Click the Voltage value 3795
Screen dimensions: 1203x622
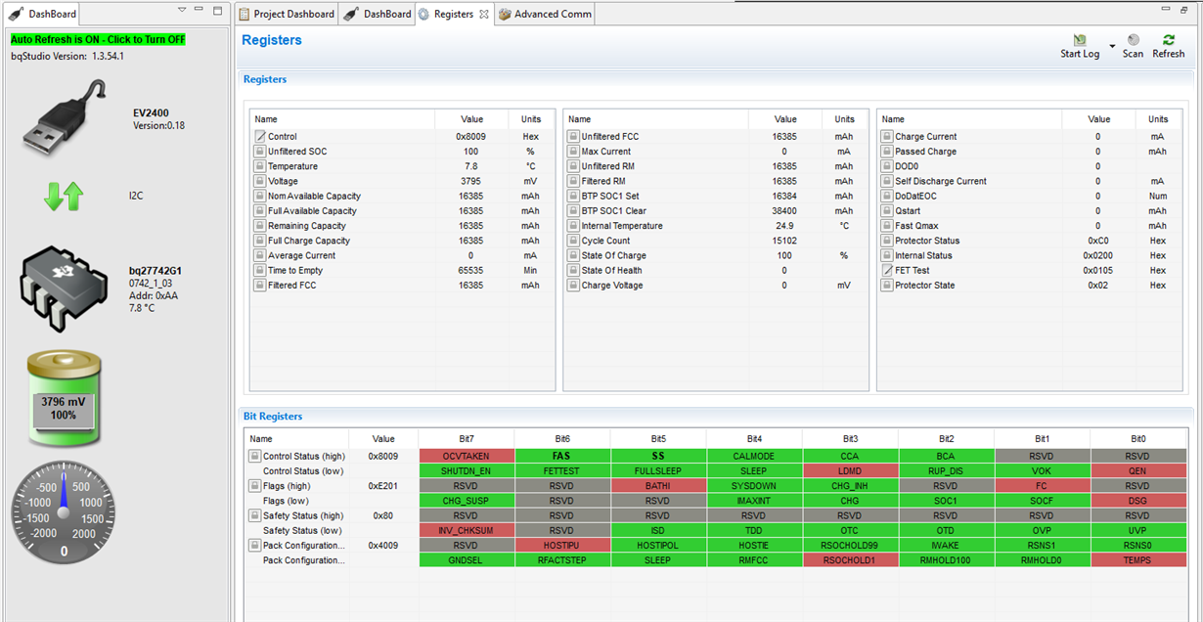click(x=471, y=181)
